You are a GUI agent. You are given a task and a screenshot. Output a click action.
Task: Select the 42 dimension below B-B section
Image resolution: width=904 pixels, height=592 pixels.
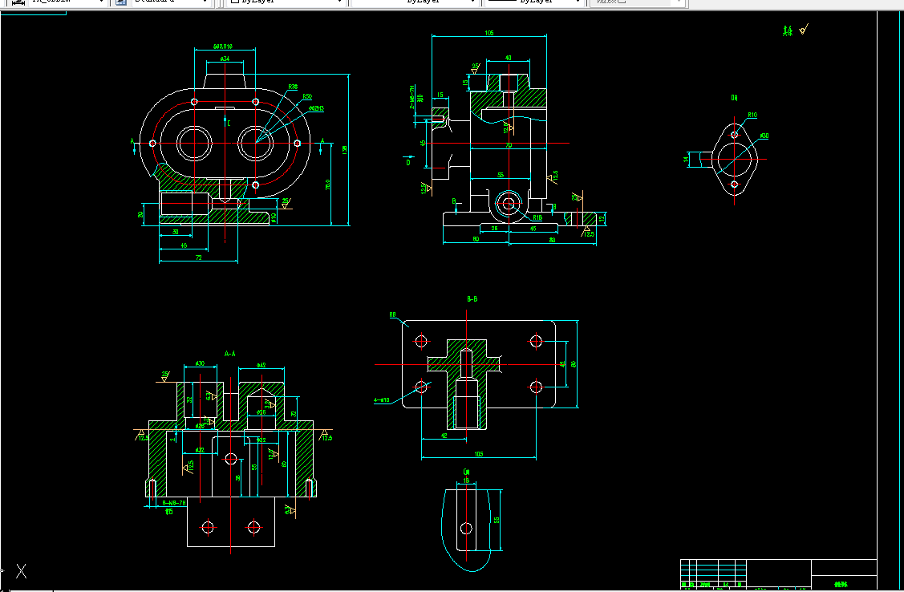coord(444,436)
